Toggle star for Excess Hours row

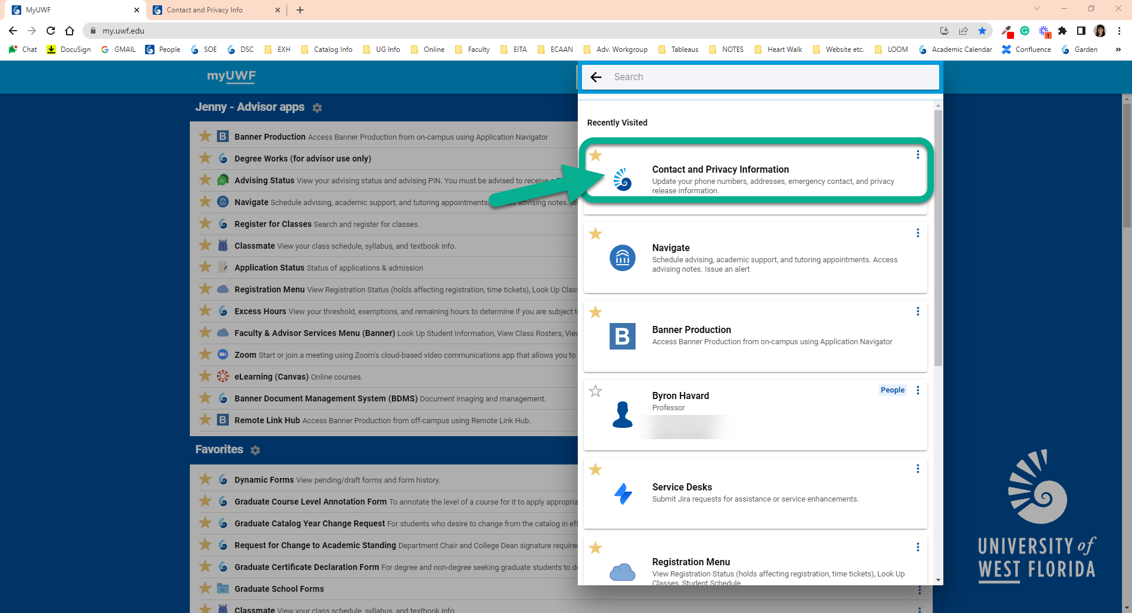(205, 311)
